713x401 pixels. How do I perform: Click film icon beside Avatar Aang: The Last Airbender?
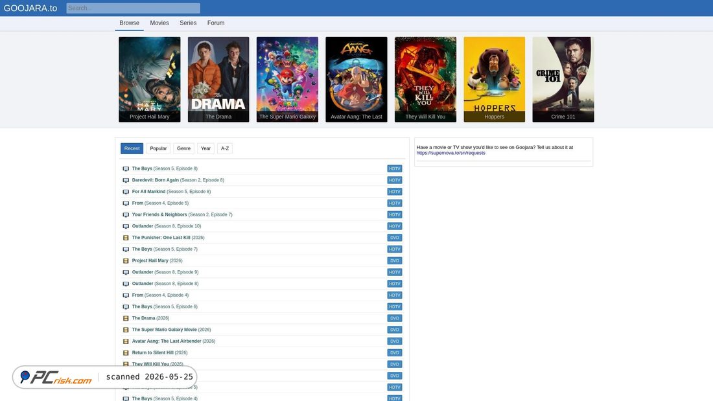click(x=126, y=341)
